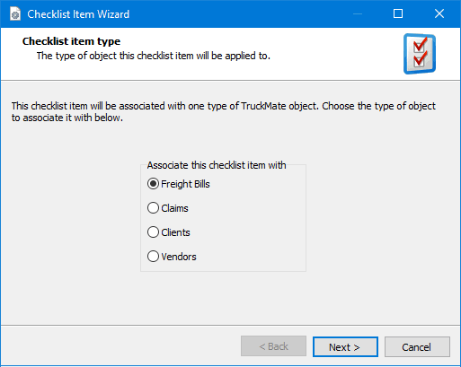The height and width of the screenshot is (367, 461).
Task: Click the subtitle about type of object
Action: 154,56
